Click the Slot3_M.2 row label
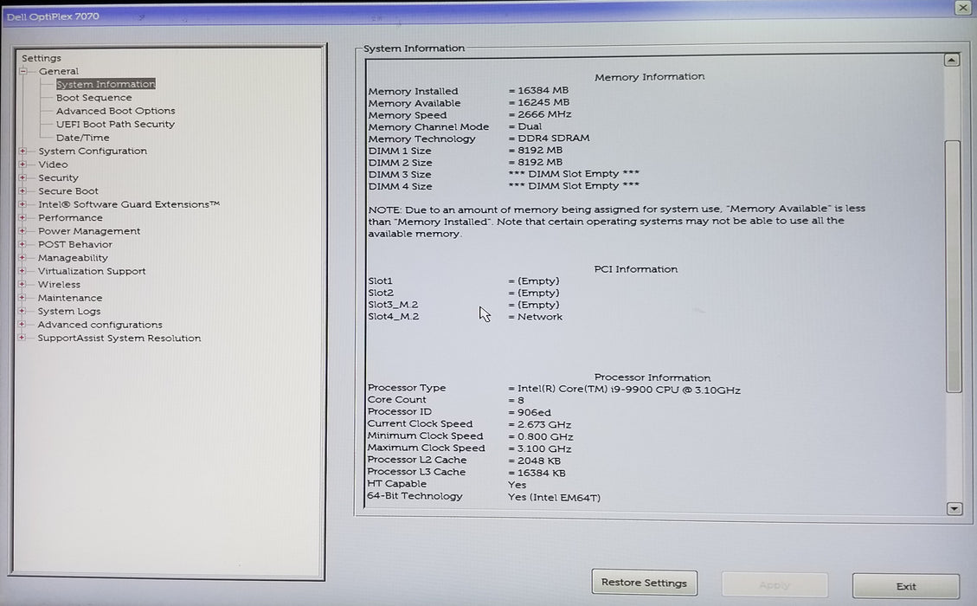This screenshot has width=977, height=606. point(393,305)
